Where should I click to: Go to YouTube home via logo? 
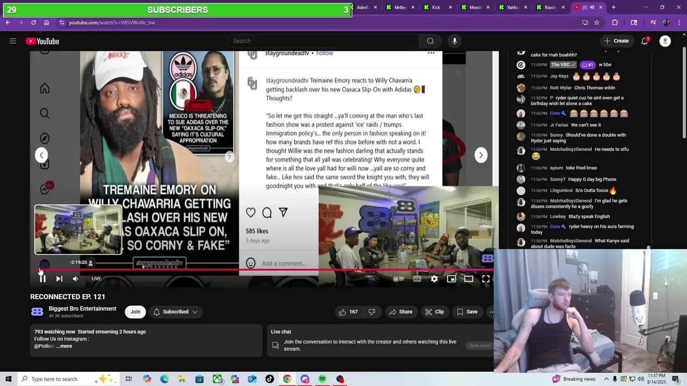point(42,41)
